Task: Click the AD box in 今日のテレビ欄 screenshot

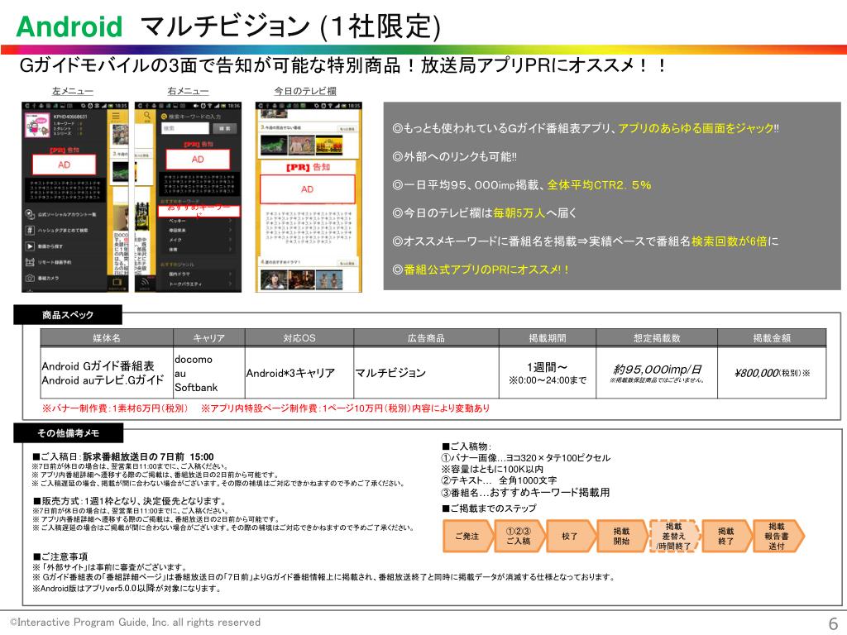Action: [307, 189]
